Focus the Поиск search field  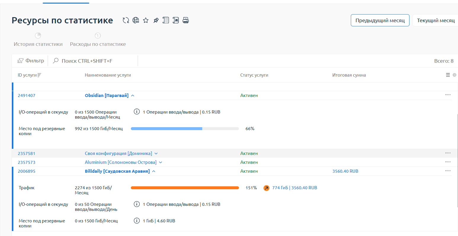click(92, 61)
